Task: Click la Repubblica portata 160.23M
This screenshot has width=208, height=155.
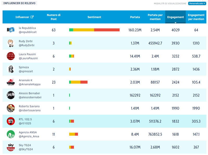Action: point(135,30)
